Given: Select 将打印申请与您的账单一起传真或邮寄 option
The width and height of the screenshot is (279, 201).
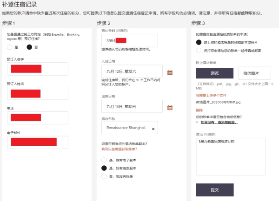Looking at the screenshot, I should pyautogui.click(x=199, y=51).
